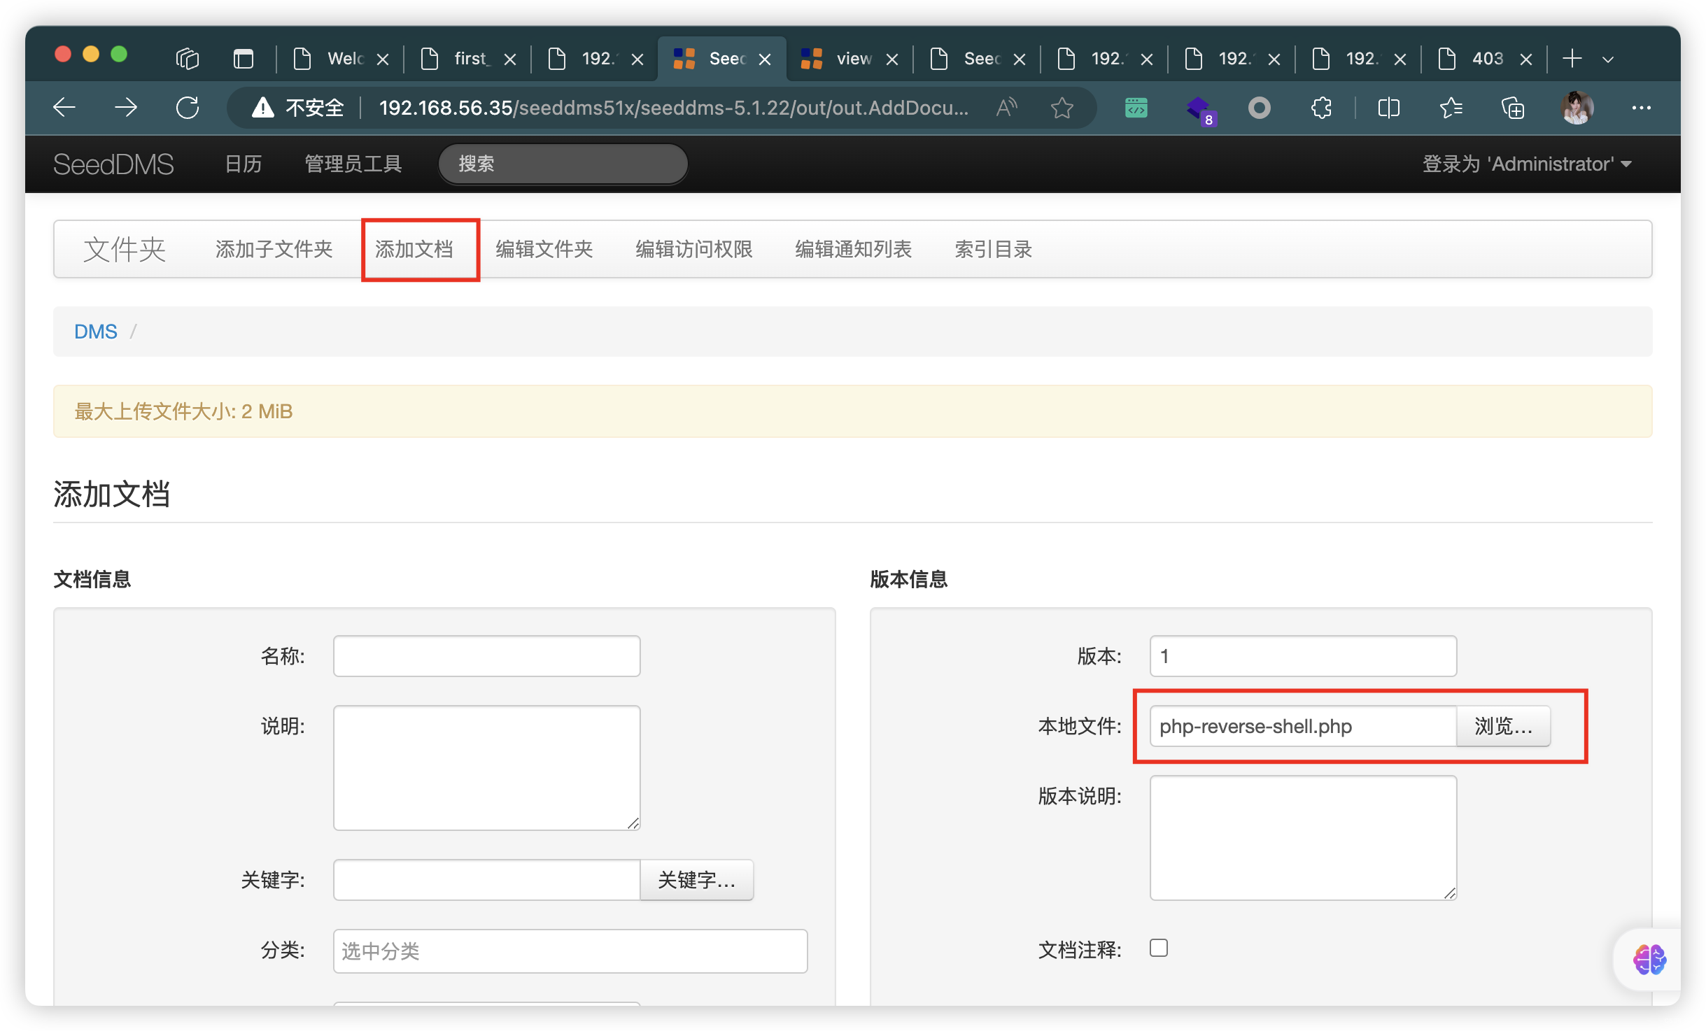Click the browser address bar URL
Screen dimensions: 1706x1031
tap(673, 108)
